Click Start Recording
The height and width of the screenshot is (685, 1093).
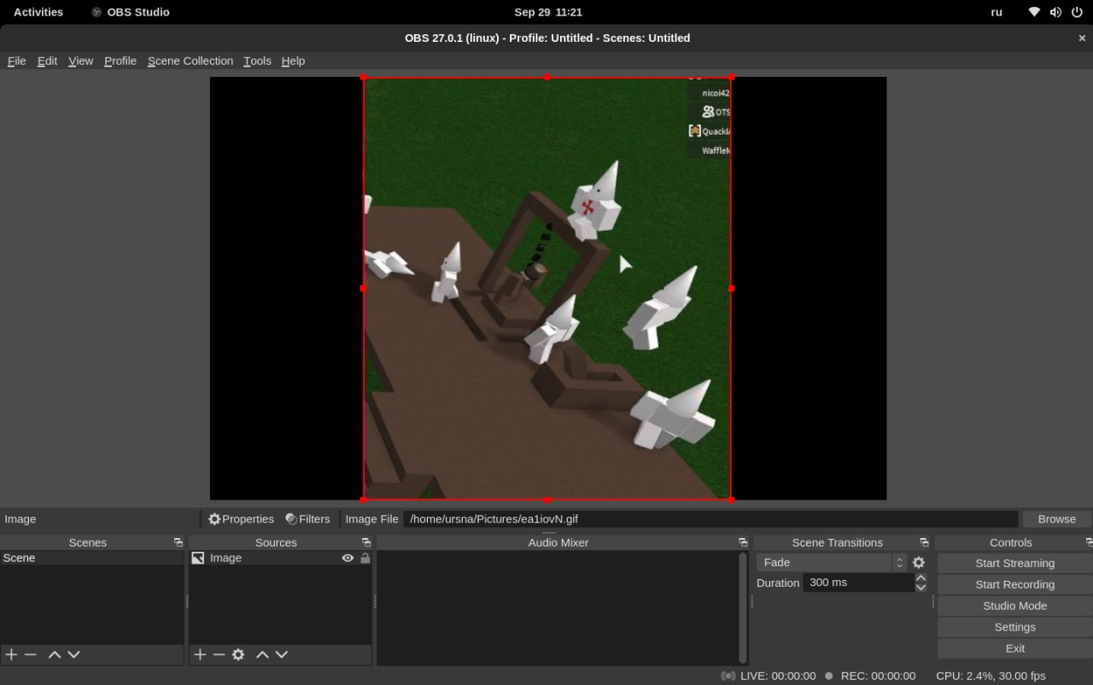pos(1014,584)
